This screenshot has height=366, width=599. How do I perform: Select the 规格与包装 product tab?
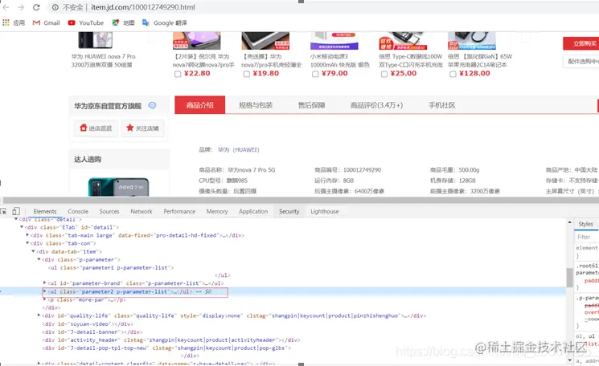tap(256, 105)
